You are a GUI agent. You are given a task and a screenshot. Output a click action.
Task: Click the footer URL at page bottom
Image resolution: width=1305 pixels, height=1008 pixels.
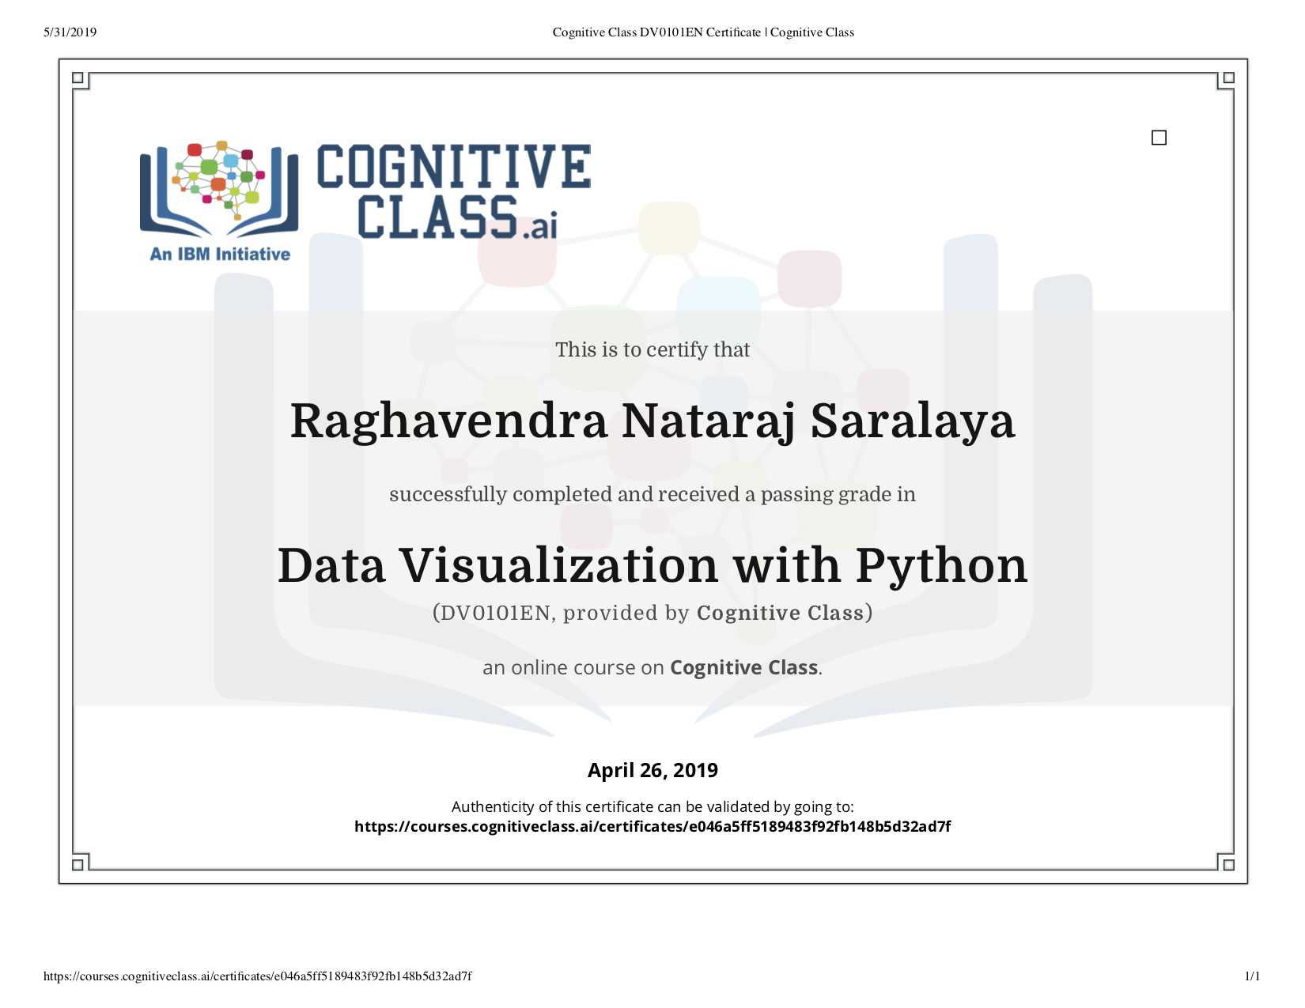(258, 976)
